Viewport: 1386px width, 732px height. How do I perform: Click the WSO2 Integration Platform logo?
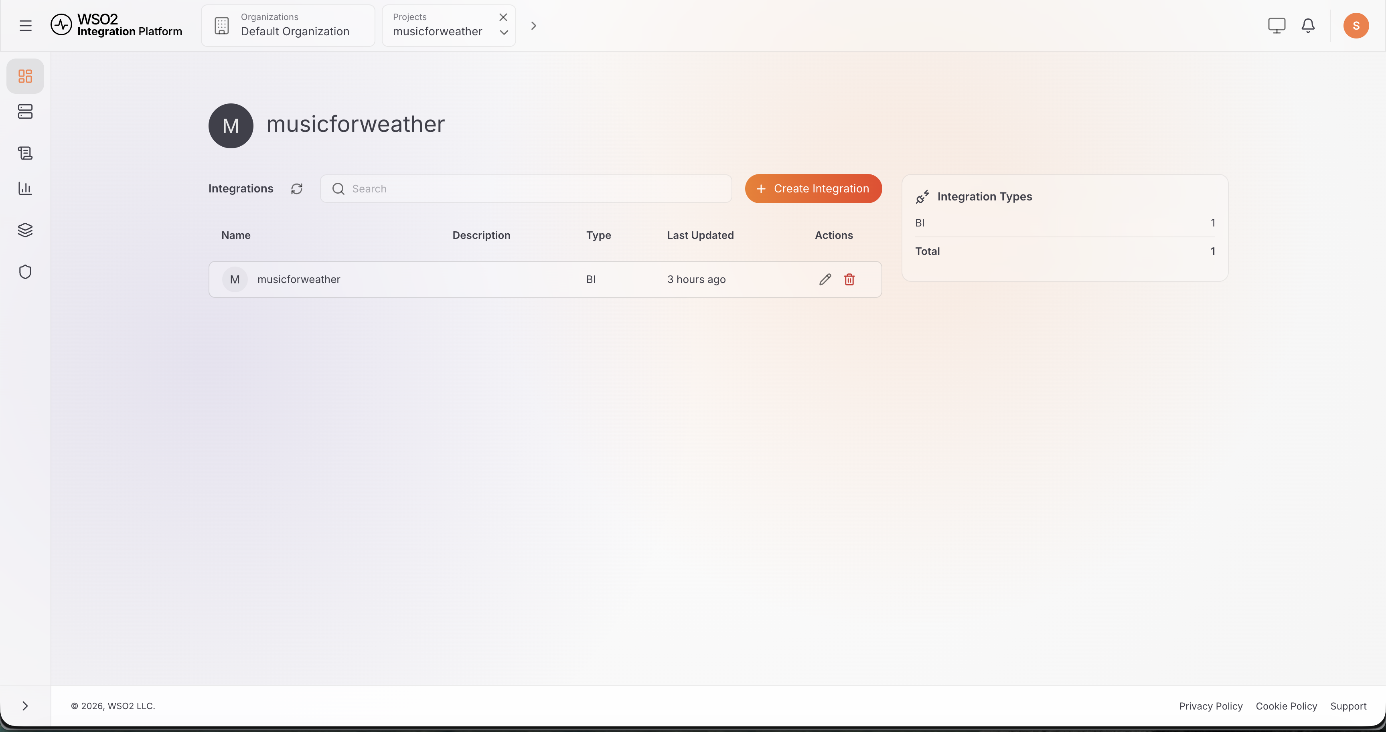pyautogui.click(x=116, y=25)
